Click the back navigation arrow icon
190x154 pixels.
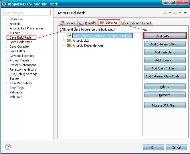165,13
